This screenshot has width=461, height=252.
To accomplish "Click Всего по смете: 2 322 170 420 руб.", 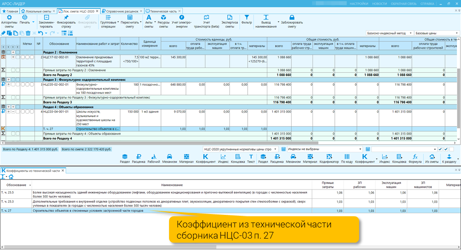I will point(86,149).
